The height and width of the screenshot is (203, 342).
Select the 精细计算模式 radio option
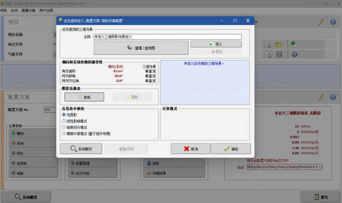[x=87, y=133]
